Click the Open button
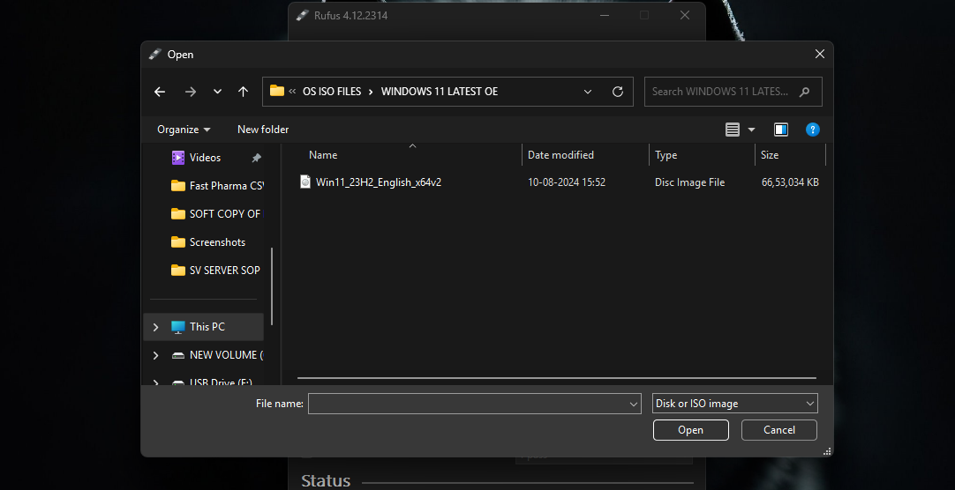The width and height of the screenshot is (955, 490). (691, 430)
